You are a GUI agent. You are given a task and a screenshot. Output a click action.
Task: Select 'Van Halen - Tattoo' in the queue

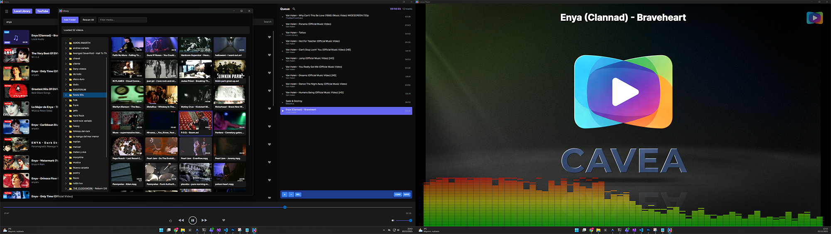coord(346,34)
